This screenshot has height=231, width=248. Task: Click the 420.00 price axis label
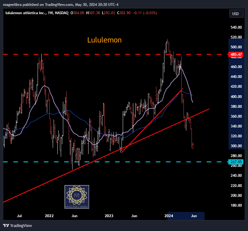click(236, 87)
